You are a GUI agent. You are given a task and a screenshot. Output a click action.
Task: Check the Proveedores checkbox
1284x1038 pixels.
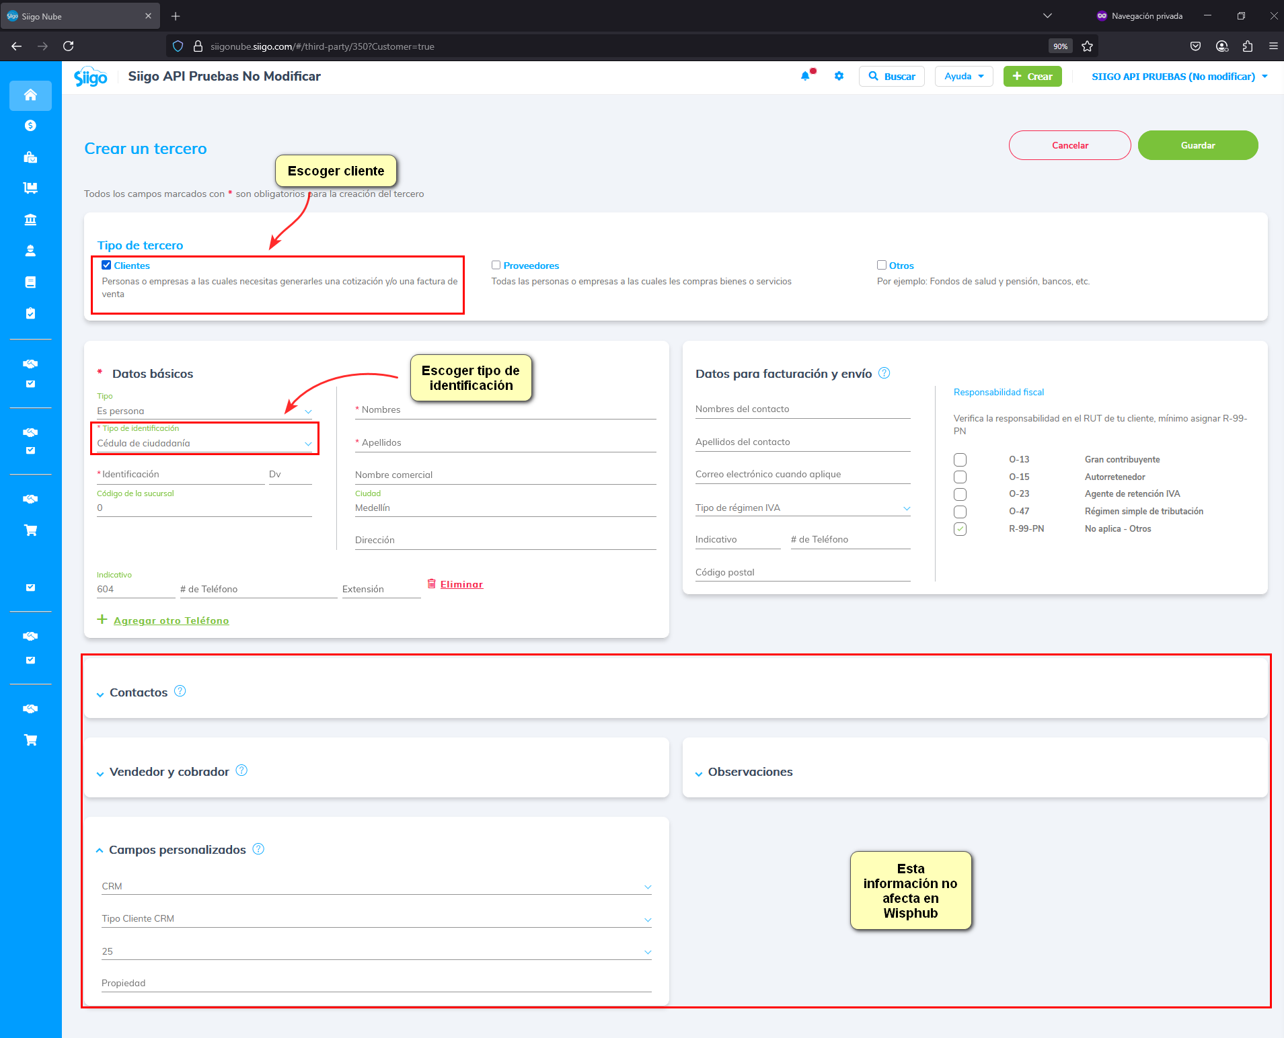[x=496, y=265]
